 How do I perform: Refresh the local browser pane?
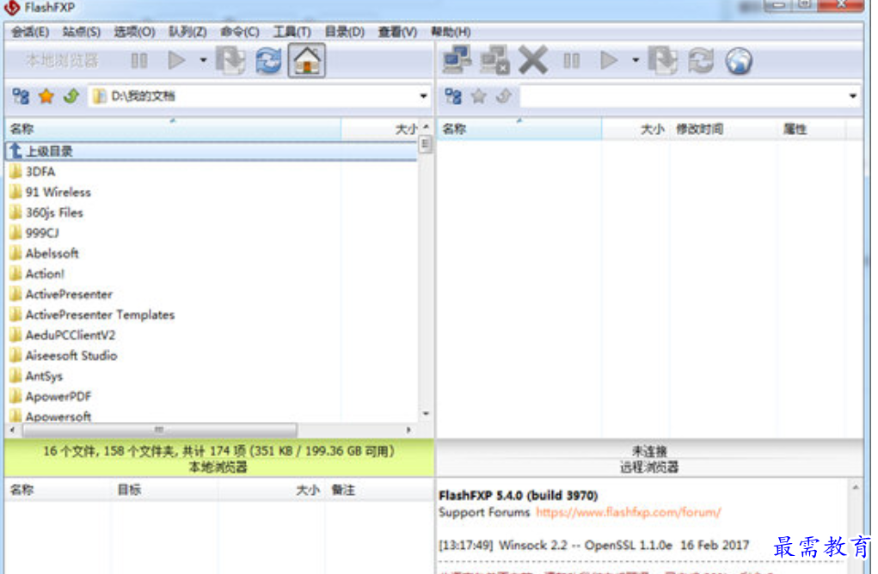coord(269,60)
